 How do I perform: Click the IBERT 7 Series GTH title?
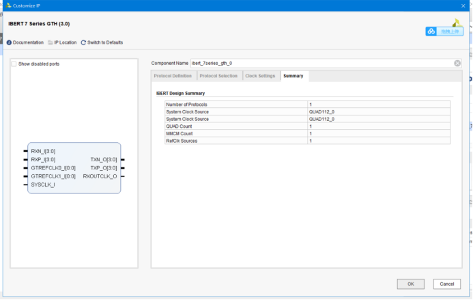click(x=39, y=24)
